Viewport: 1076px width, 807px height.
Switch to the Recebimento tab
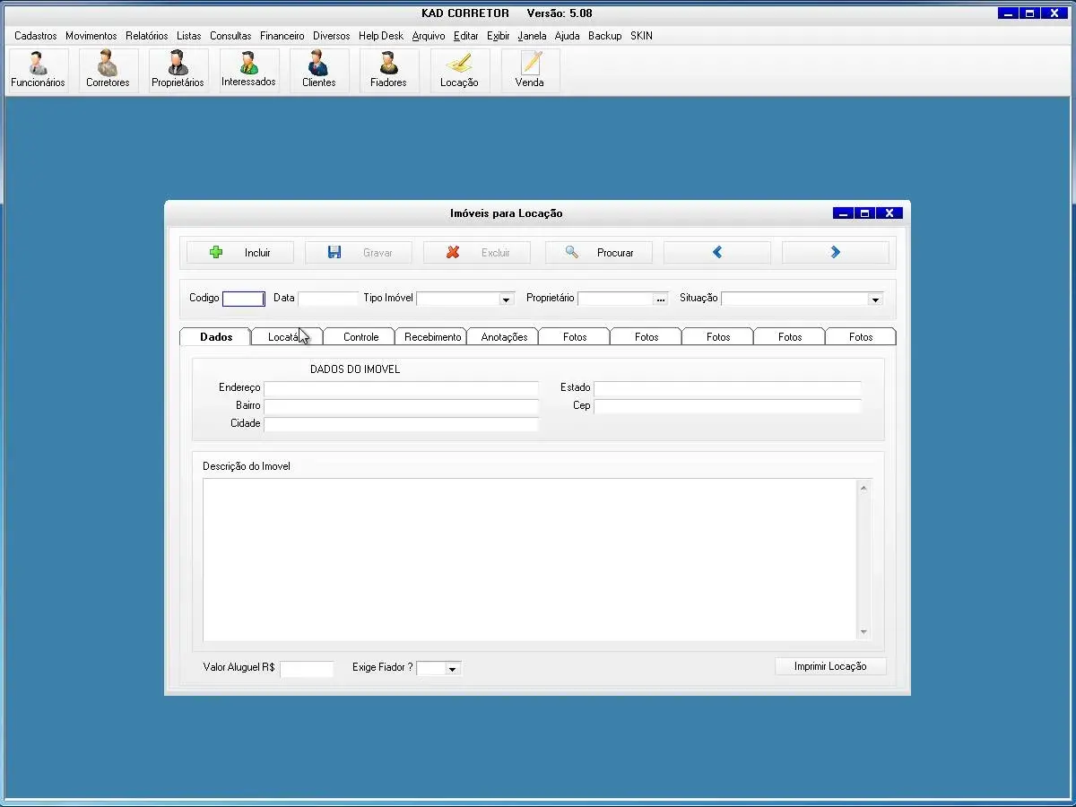tap(432, 337)
